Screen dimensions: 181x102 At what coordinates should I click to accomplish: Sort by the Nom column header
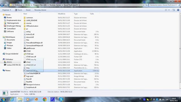[x=25, y=14]
